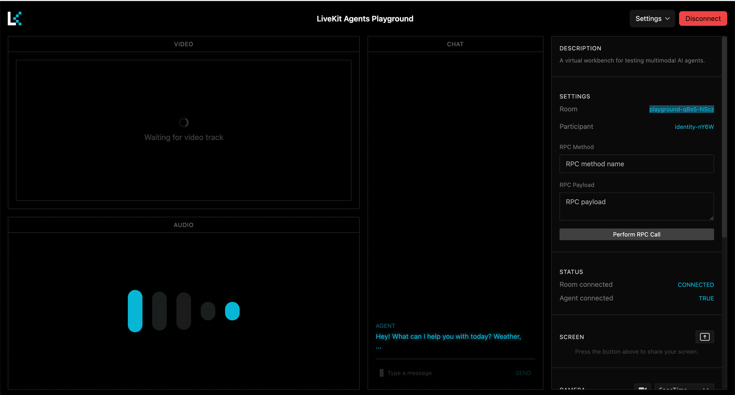Click the RPC Payload label

coord(577,185)
